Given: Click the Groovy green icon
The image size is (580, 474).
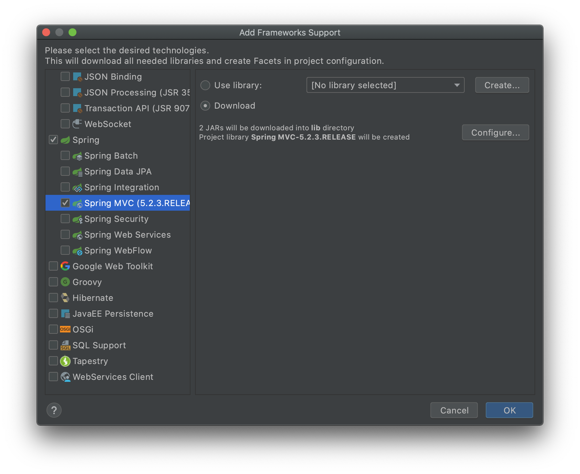Looking at the screenshot, I should [x=65, y=282].
